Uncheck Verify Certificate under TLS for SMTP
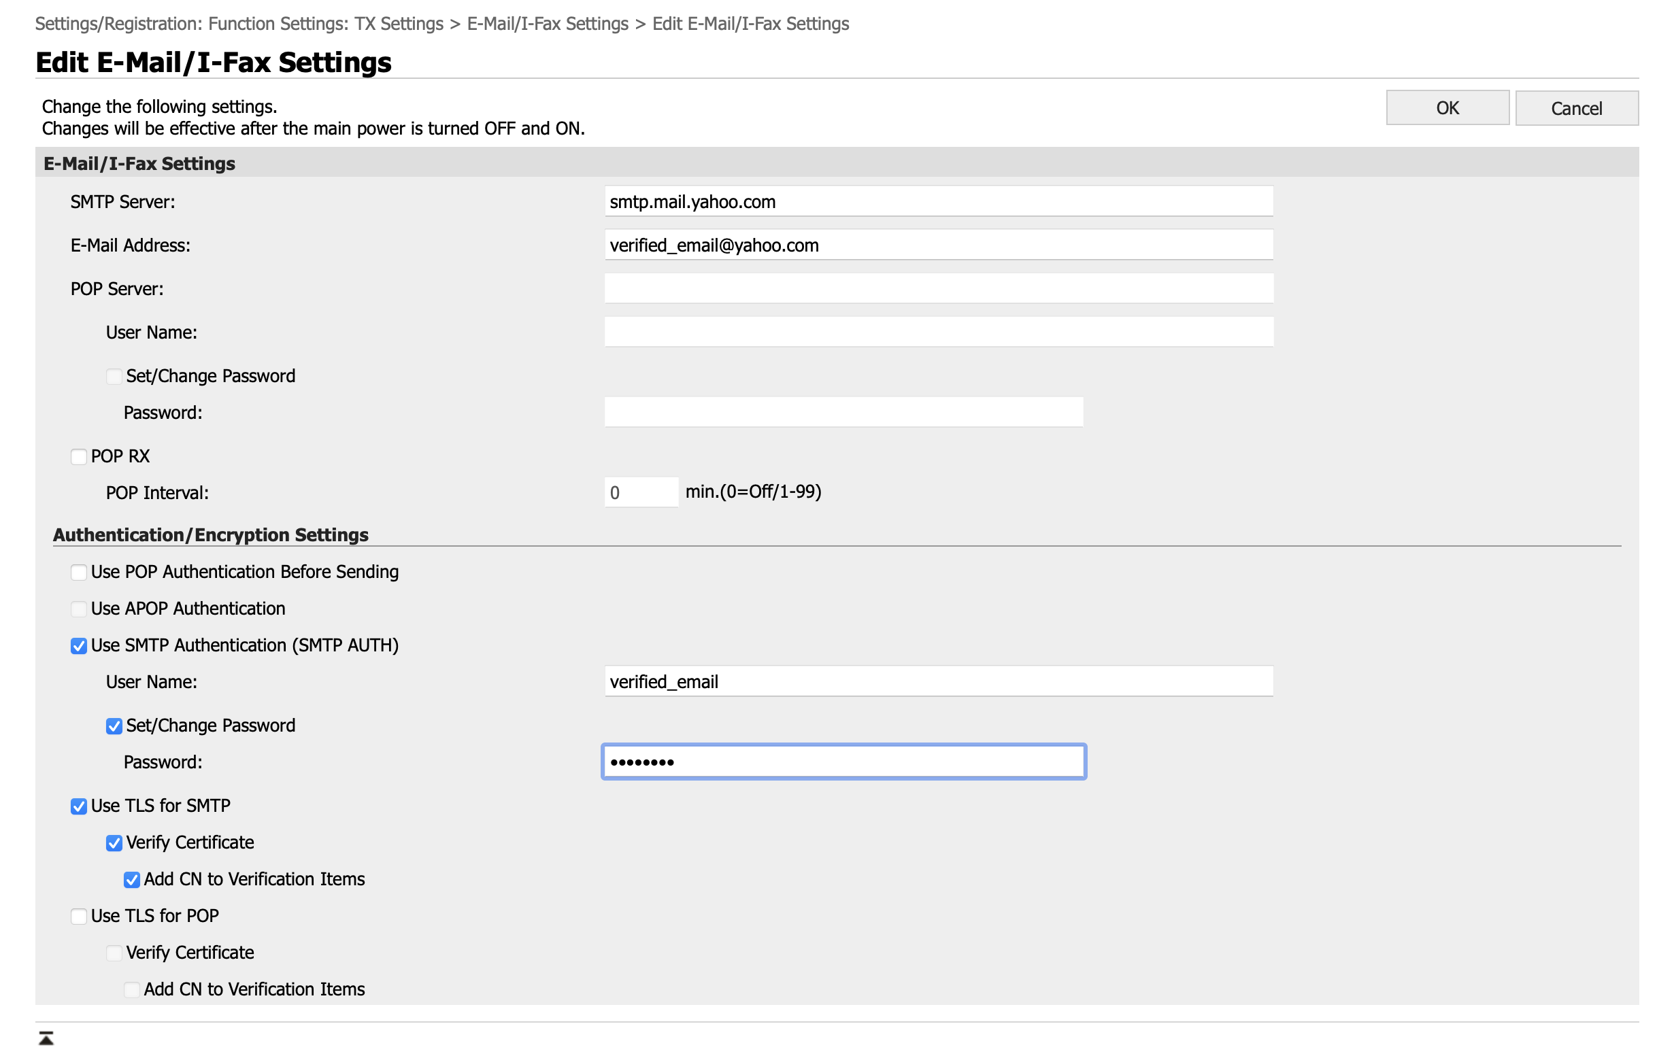Viewport: 1657px width, 1058px height. pos(114,843)
